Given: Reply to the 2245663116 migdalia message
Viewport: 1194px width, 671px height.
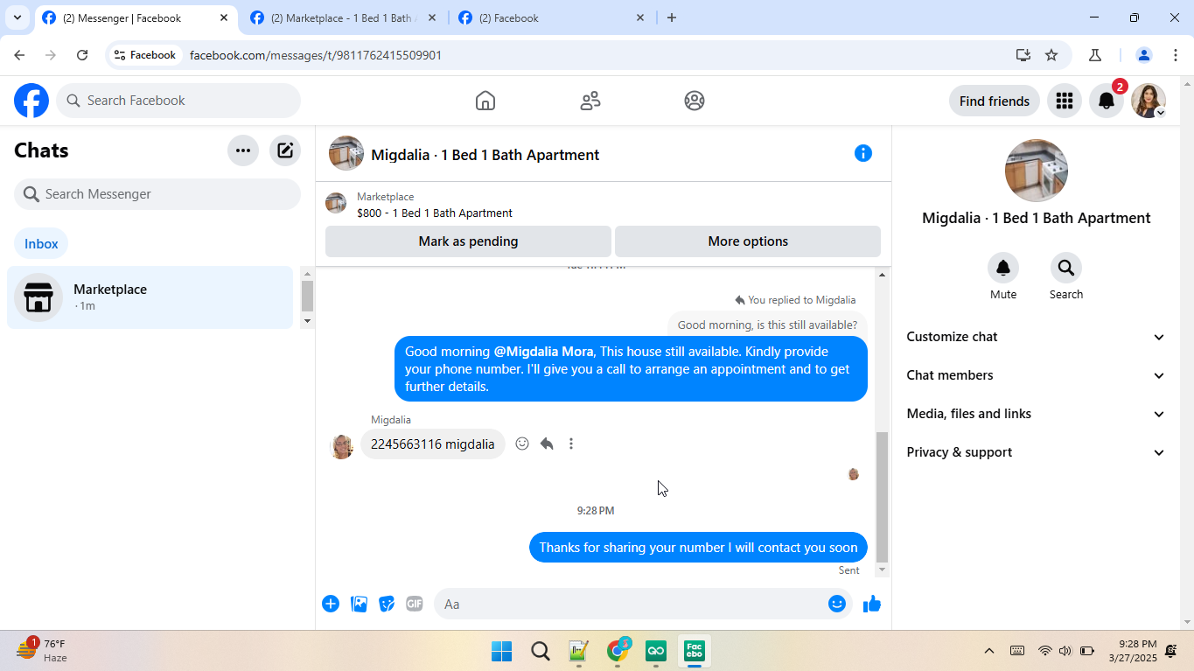Looking at the screenshot, I should [x=547, y=444].
